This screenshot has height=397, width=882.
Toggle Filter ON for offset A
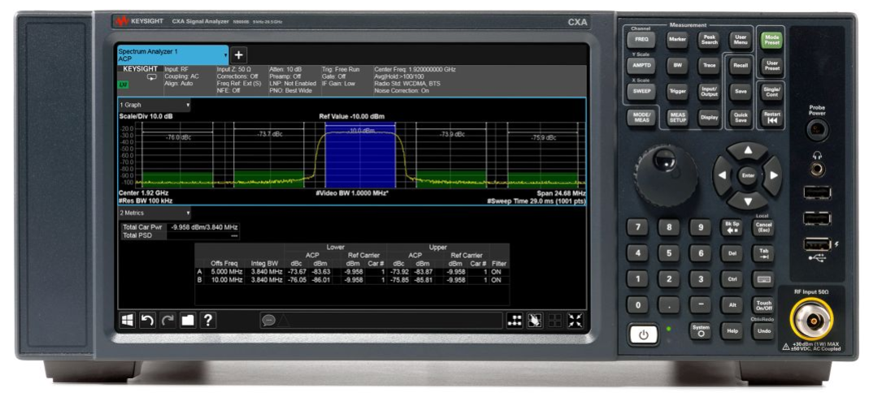point(497,270)
